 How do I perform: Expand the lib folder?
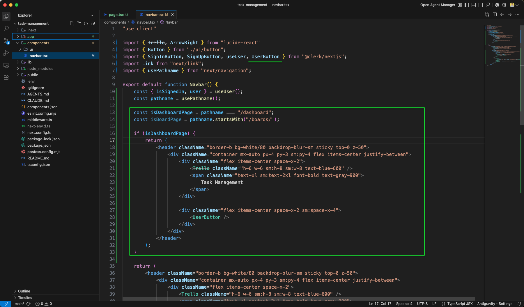pos(56,62)
